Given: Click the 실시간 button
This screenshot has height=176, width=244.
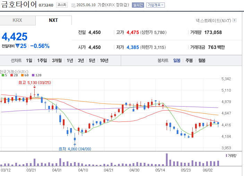Looking at the screenshot, I should point(138,5).
